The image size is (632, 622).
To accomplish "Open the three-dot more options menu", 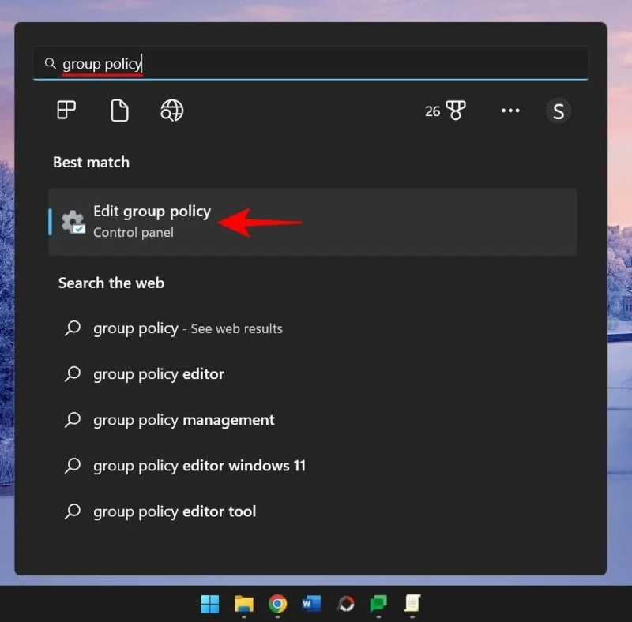I will (510, 111).
